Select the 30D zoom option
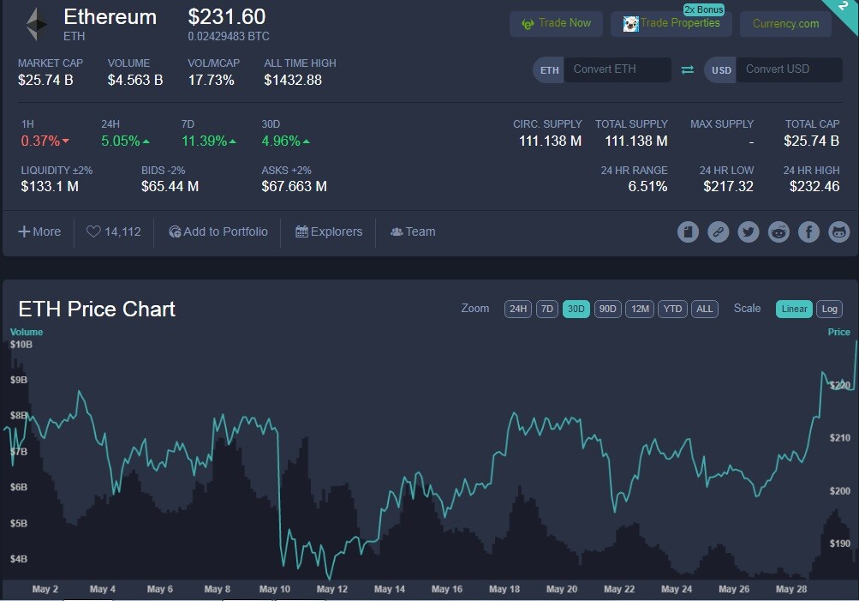 [x=576, y=309]
